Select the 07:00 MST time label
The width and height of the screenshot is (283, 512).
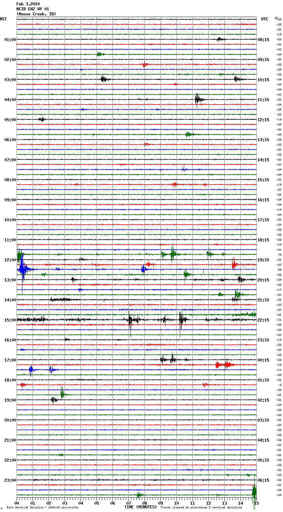(x=10, y=160)
